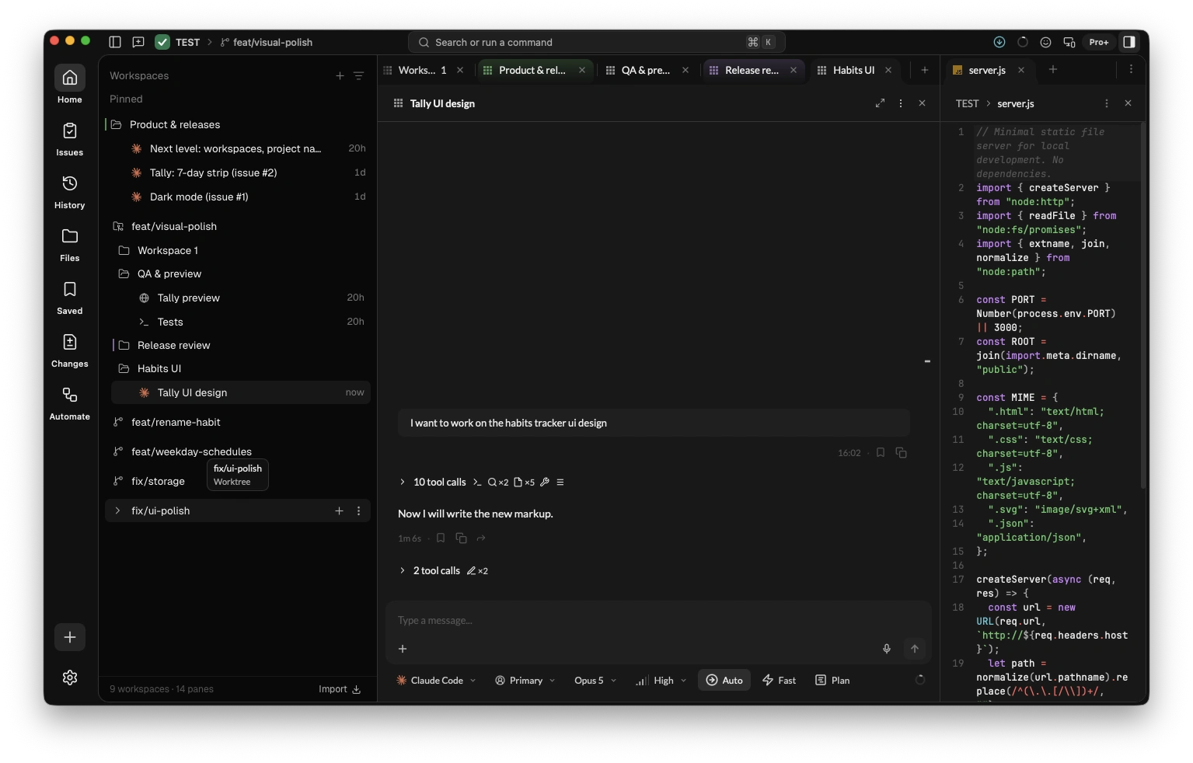Switch to the Product & rel... tab
Screen dimensions: 1193x763
[x=534, y=70]
